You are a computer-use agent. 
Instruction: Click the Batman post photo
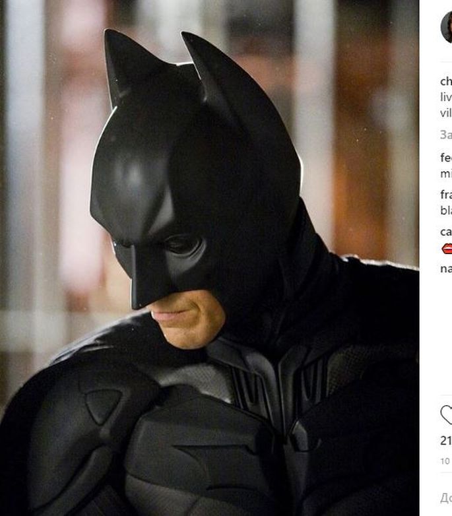[210, 258]
